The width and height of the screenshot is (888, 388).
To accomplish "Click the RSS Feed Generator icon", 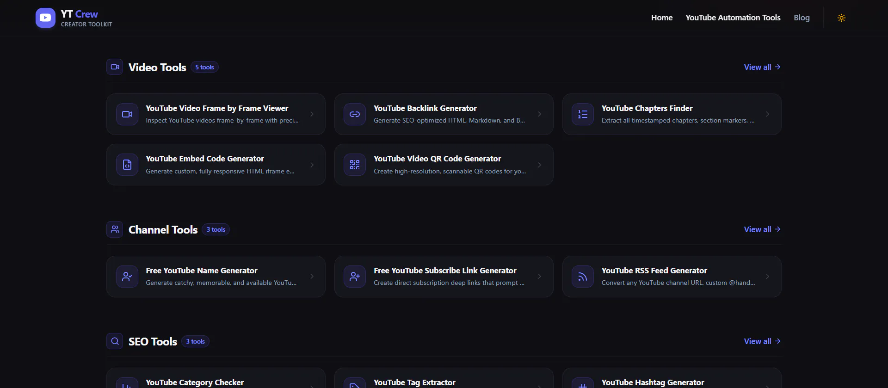I will pyautogui.click(x=583, y=277).
